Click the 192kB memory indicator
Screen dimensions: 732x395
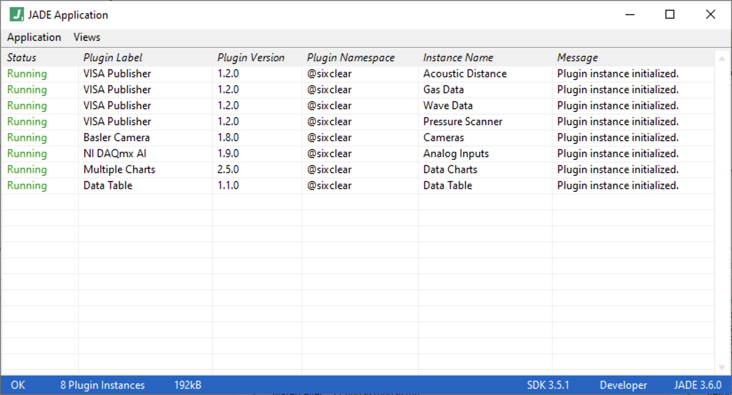coord(188,385)
